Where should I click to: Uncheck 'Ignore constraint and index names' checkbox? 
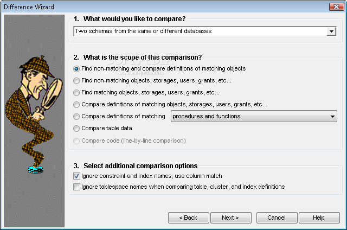pos(76,176)
